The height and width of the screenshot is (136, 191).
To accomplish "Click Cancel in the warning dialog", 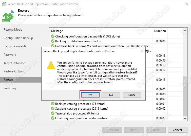I will coord(132,95).
